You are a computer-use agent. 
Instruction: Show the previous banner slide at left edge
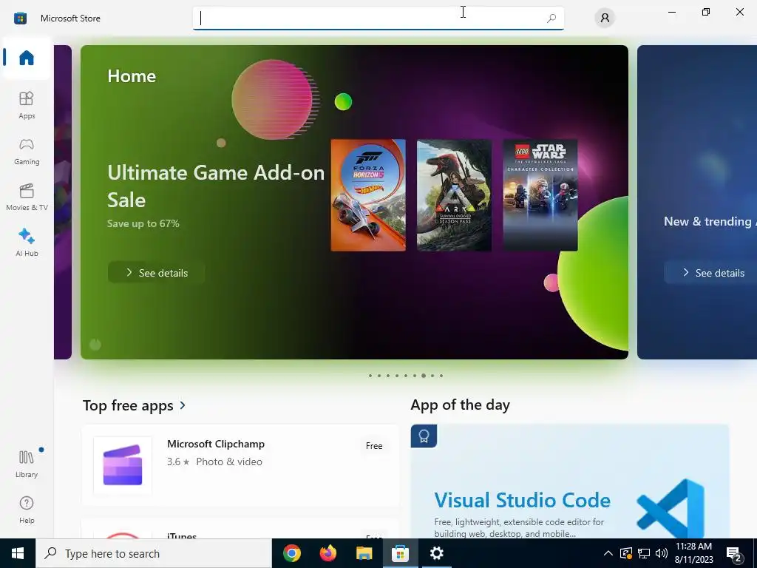click(x=63, y=203)
